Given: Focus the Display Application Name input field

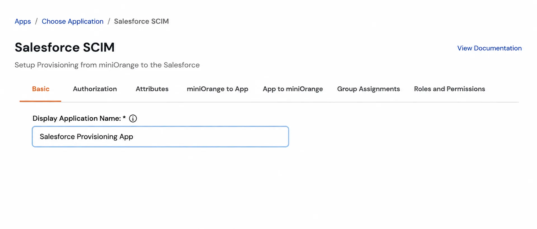Looking at the screenshot, I should click(x=160, y=137).
